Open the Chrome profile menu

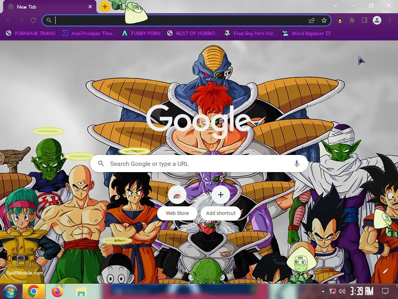click(377, 20)
